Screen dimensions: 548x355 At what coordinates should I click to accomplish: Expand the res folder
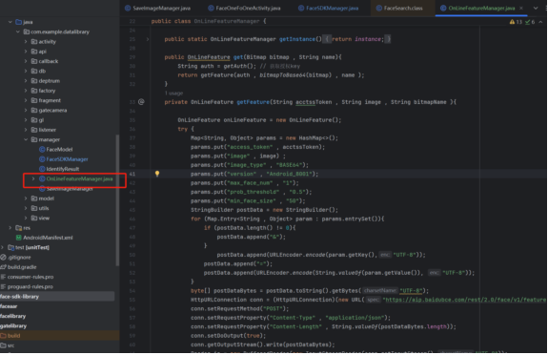tap(10, 228)
